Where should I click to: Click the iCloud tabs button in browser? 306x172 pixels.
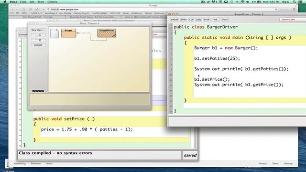[x=23, y=10]
